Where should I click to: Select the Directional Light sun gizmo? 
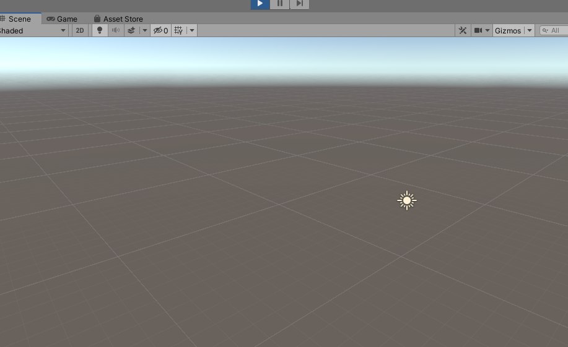tap(407, 200)
